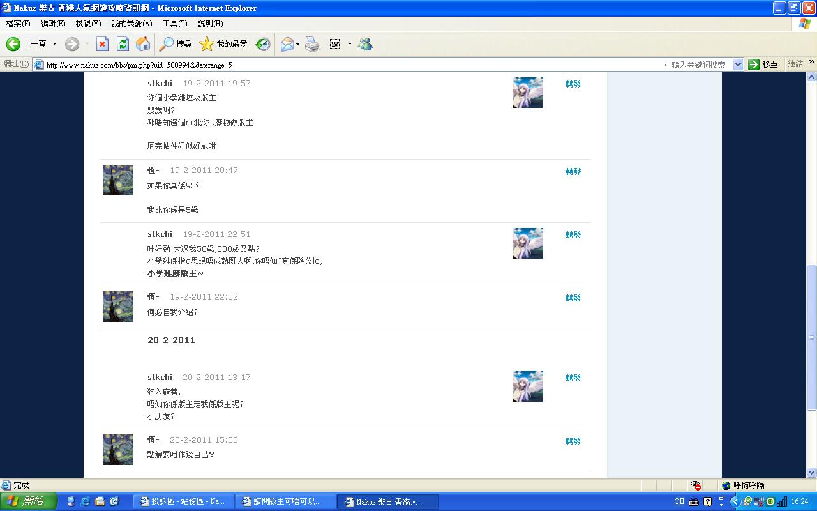Click the Back arrow toolbar button
The height and width of the screenshot is (511, 817).
tap(14, 44)
